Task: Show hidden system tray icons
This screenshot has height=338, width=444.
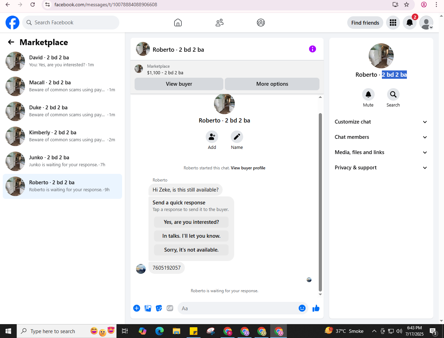Action: coord(374,331)
